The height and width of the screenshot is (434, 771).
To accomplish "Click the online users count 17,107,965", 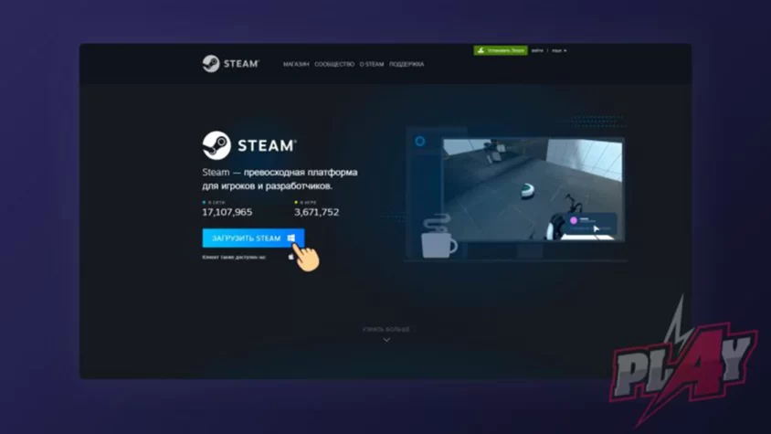I will (227, 212).
